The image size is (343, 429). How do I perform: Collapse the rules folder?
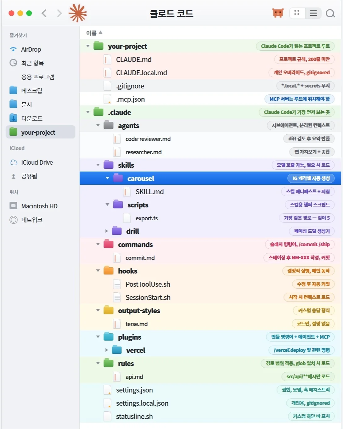click(98, 363)
